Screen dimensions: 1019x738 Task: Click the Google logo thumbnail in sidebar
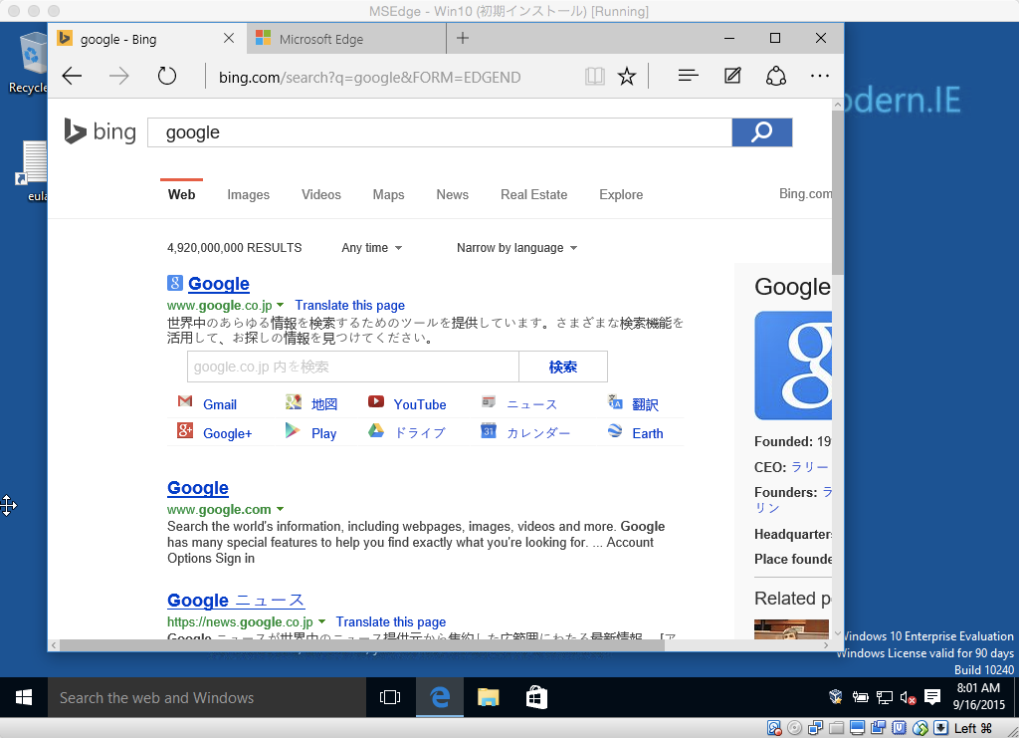pos(793,366)
